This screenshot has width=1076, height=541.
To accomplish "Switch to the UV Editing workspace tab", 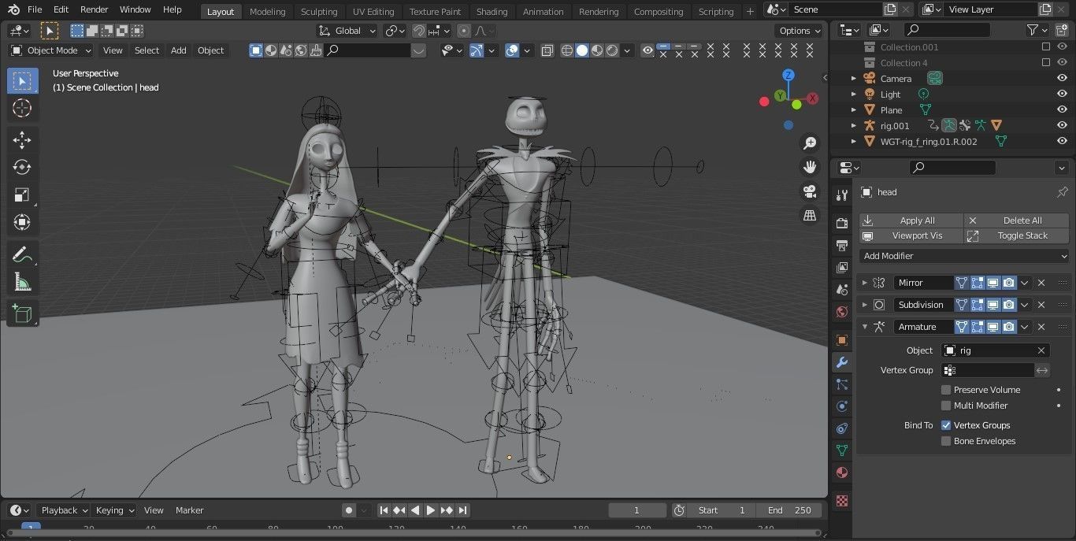I will click(x=373, y=12).
